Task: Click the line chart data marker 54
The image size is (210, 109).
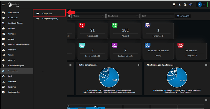Action: 96,107
